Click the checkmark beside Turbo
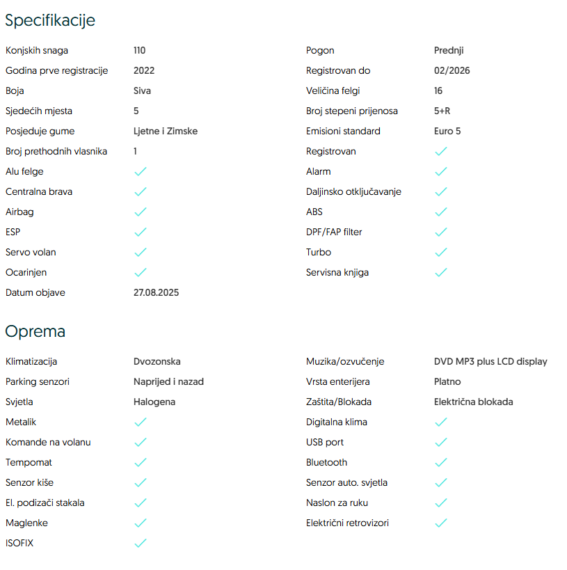This screenshot has width=567, height=570. (440, 252)
